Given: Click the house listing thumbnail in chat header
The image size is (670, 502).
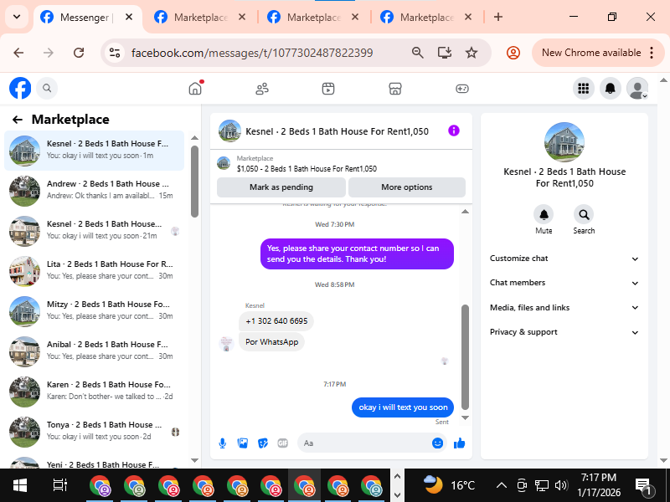Looking at the screenshot, I should point(229,131).
